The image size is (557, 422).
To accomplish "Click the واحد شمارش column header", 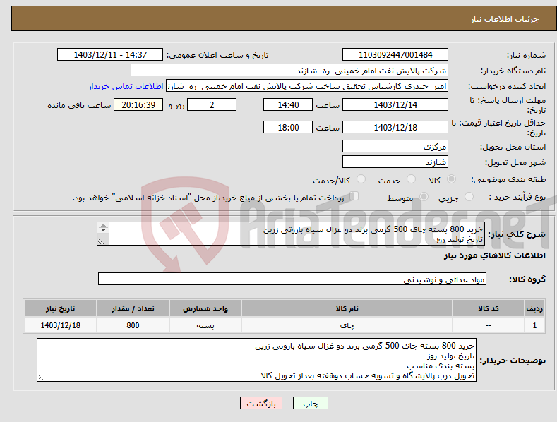I will [x=205, y=308].
